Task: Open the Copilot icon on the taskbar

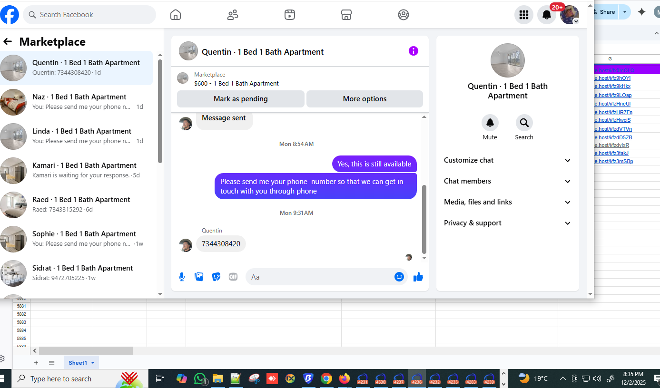Action: pos(182,378)
